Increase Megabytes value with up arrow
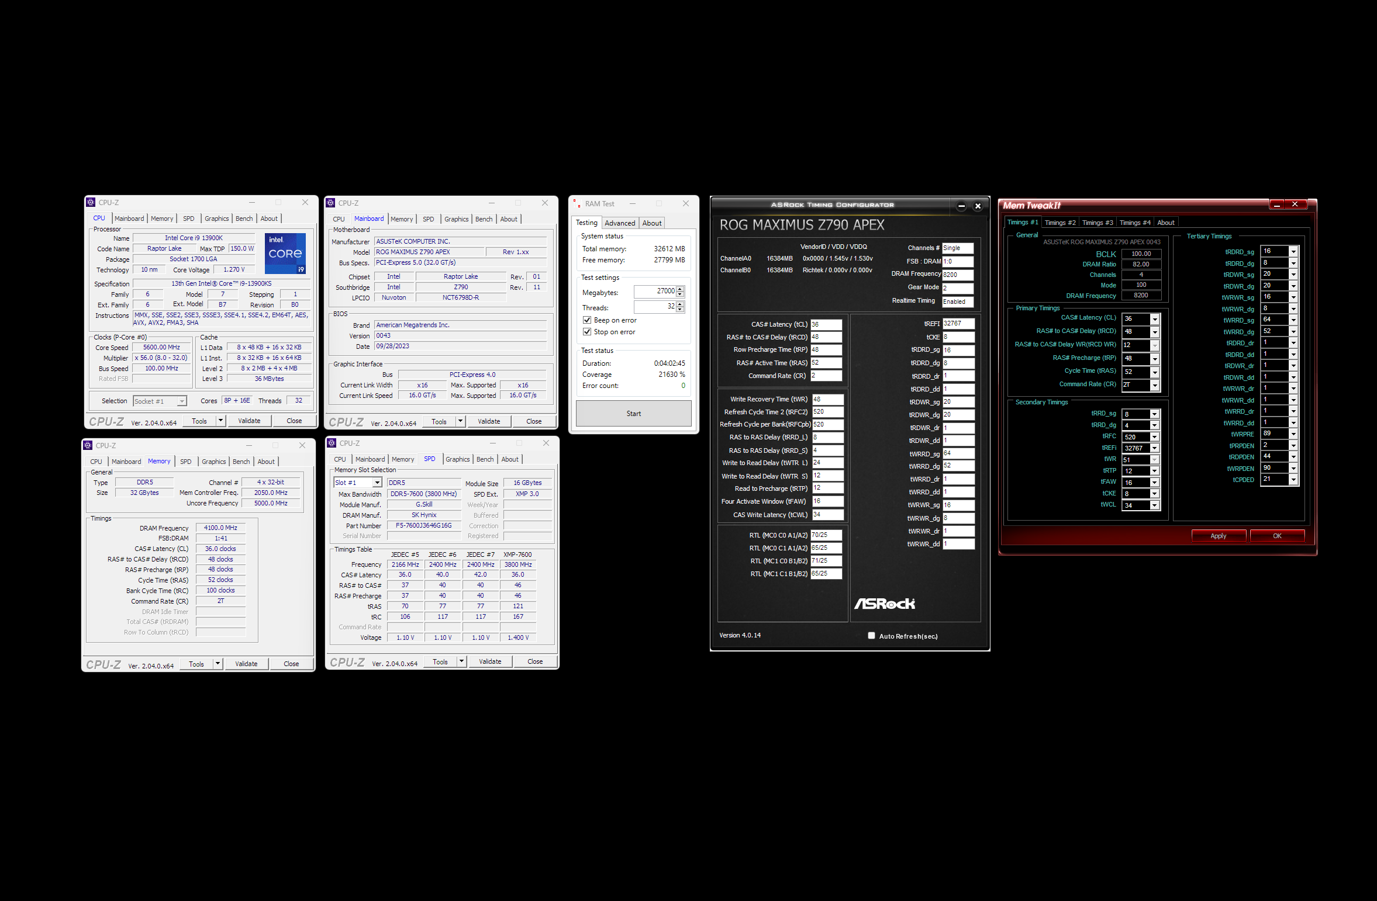This screenshot has width=1377, height=901. [x=680, y=289]
